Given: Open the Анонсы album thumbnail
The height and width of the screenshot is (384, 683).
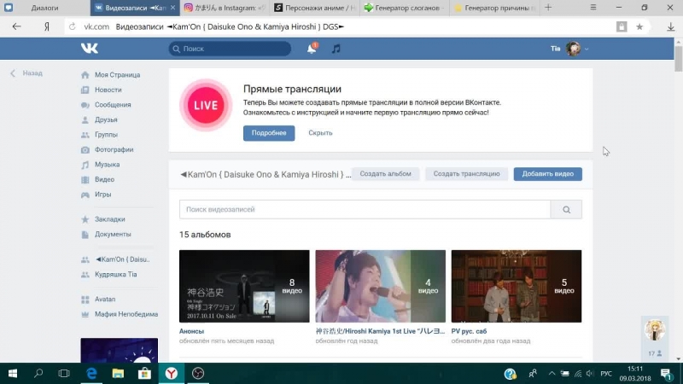Looking at the screenshot, I should click(x=244, y=286).
